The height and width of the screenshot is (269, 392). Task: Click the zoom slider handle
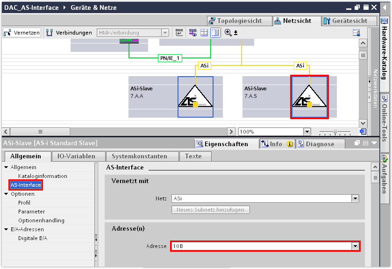click(x=336, y=132)
